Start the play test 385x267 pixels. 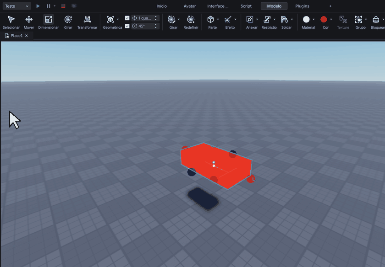click(x=38, y=6)
